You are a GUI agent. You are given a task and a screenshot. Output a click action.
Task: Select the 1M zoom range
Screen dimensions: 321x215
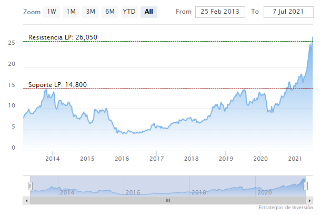tap(71, 11)
